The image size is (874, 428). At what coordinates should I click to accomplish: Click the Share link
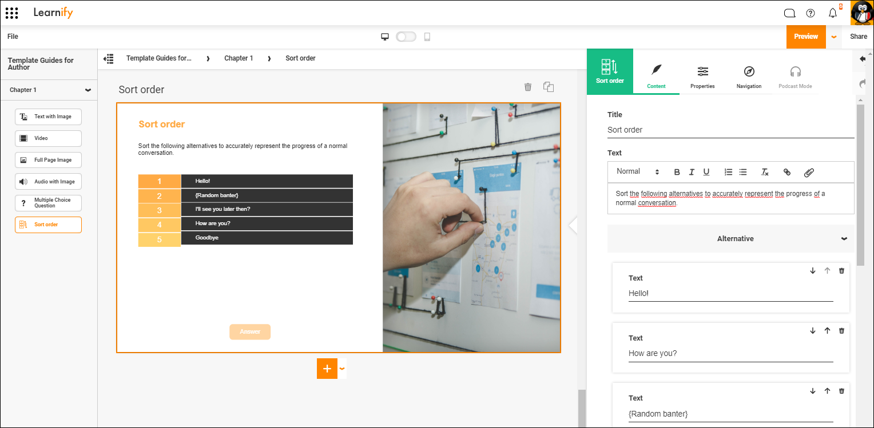coord(859,36)
